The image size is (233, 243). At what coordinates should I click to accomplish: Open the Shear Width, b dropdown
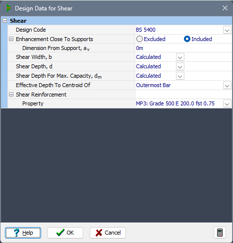(x=180, y=57)
